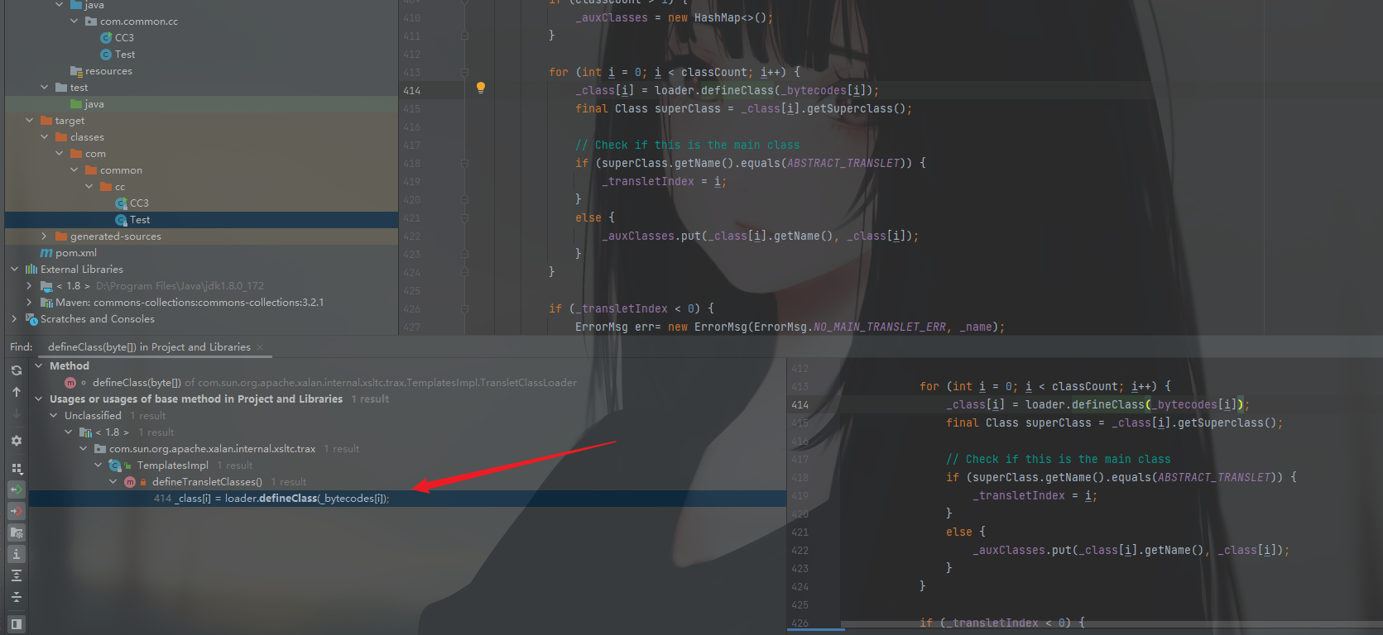
Task: Collapse the target folder
Action: tap(30, 121)
